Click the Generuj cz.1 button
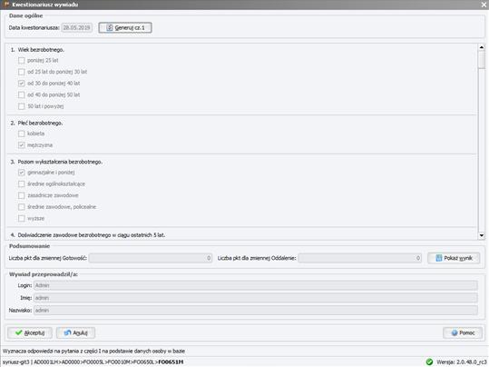 coord(125,27)
